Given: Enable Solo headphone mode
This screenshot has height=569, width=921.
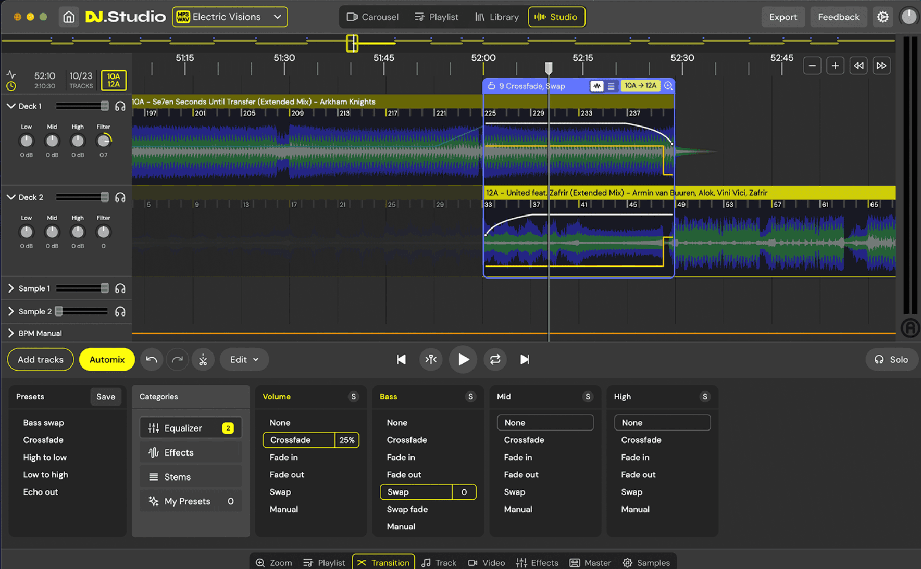Looking at the screenshot, I should [x=891, y=360].
